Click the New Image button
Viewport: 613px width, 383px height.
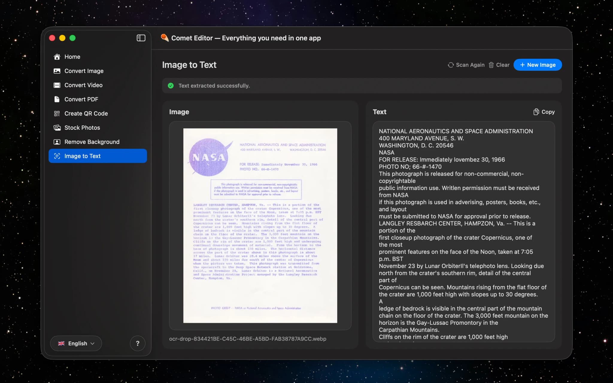coord(537,65)
